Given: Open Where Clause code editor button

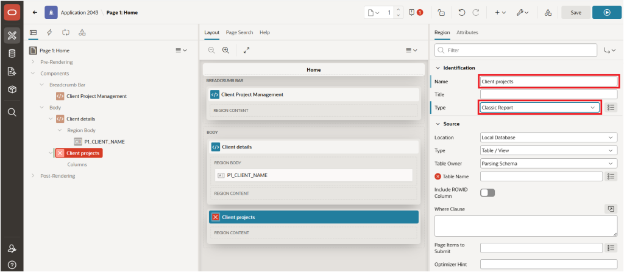Looking at the screenshot, I should click(611, 209).
